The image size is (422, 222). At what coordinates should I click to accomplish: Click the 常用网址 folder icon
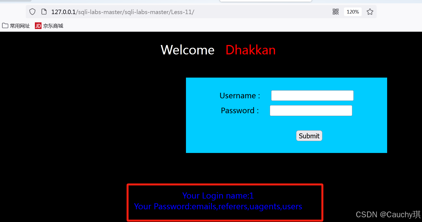tap(5, 26)
